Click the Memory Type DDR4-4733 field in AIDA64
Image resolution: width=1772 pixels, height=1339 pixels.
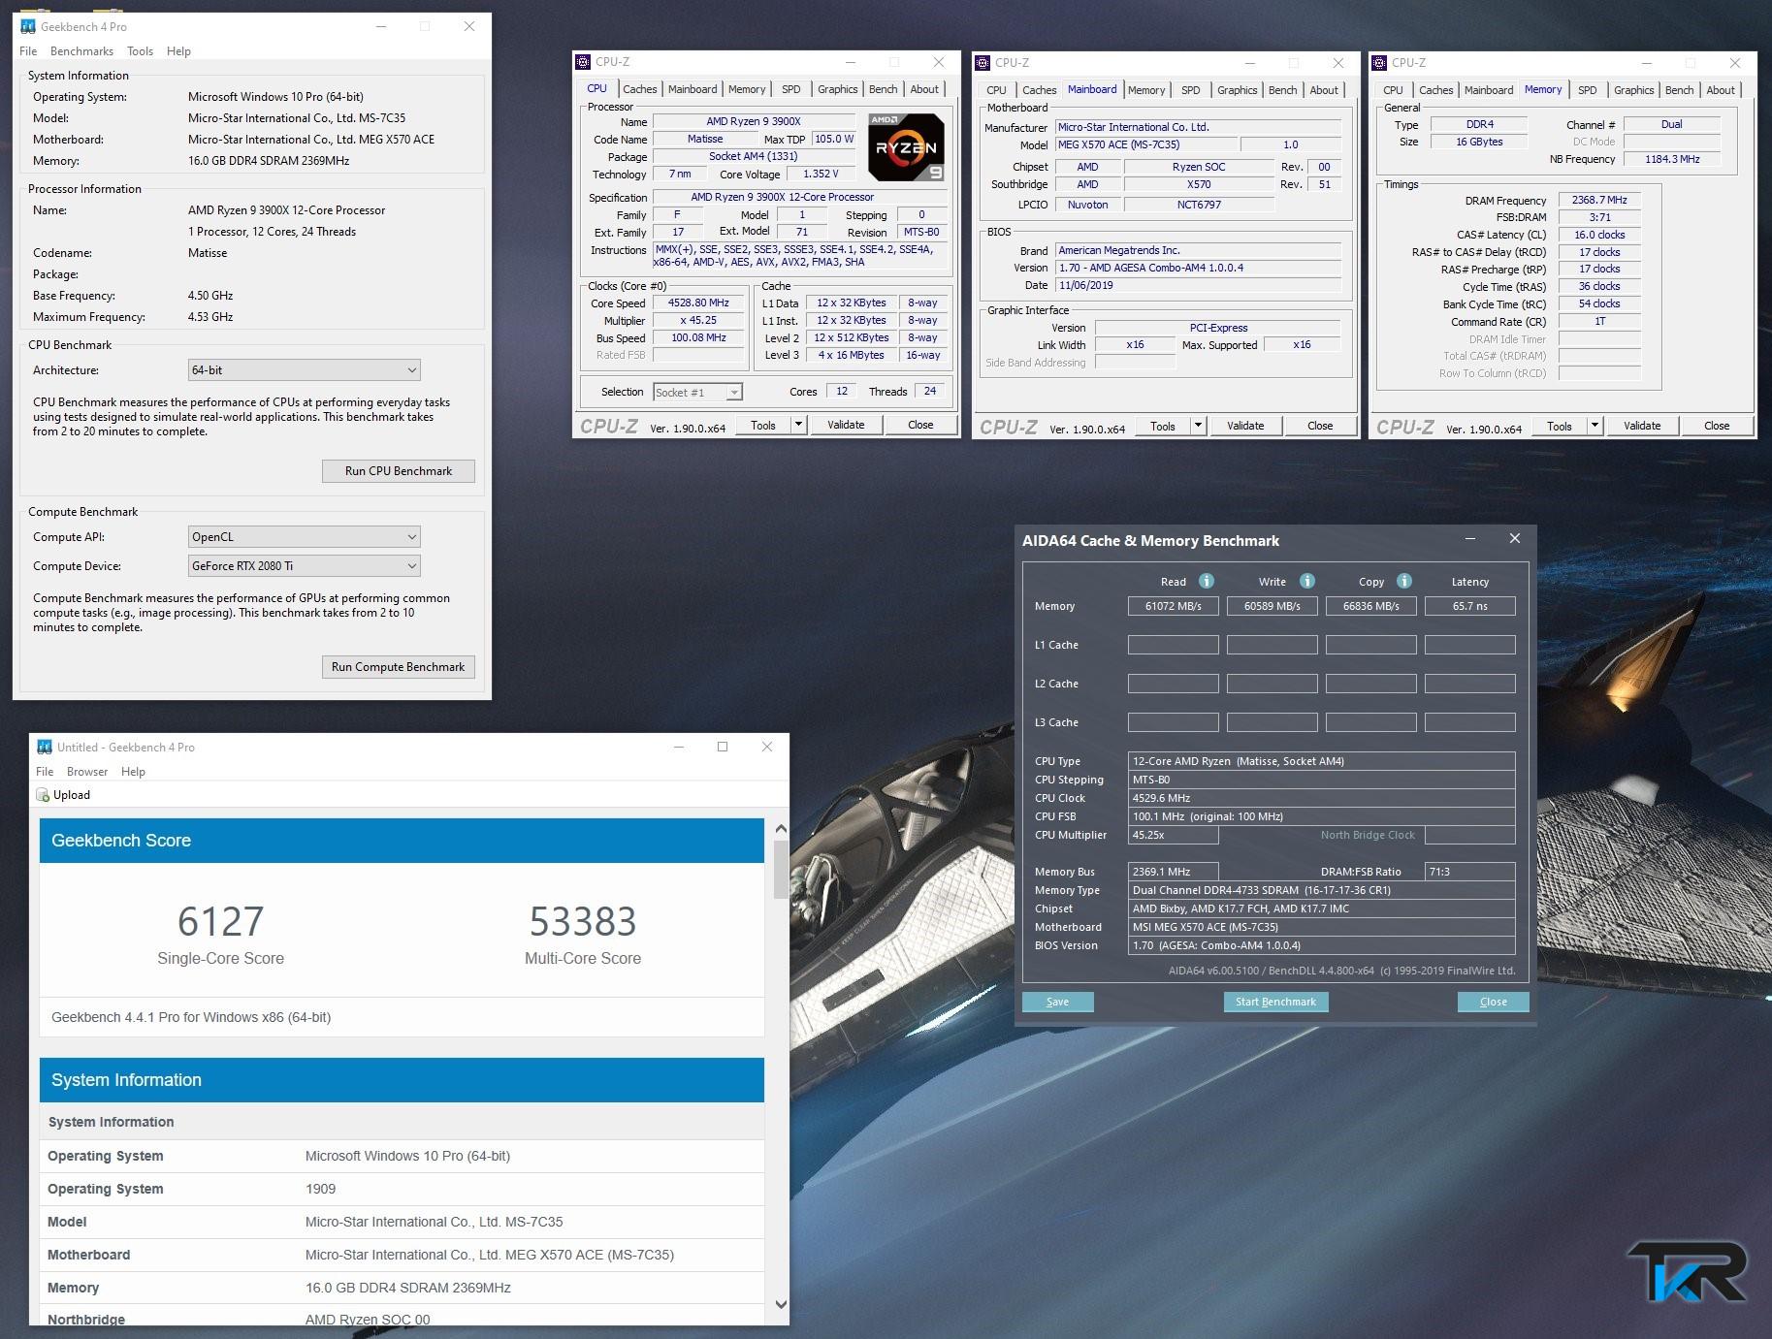(1321, 890)
